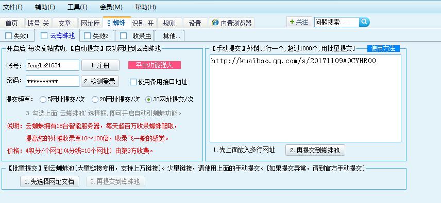The image size is (441, 203).
Task: Click 1.先选择网址文档 button
Action: coord(49,181)
